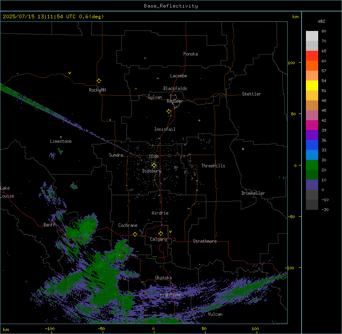Select the dark green 20 dBZ legend swatch
This screenshot has height=334, width=342.
click(312, 175)
